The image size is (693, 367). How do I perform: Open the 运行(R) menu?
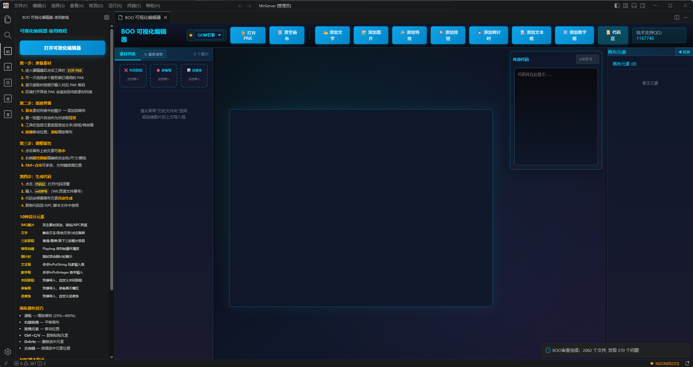click(115, 6)
